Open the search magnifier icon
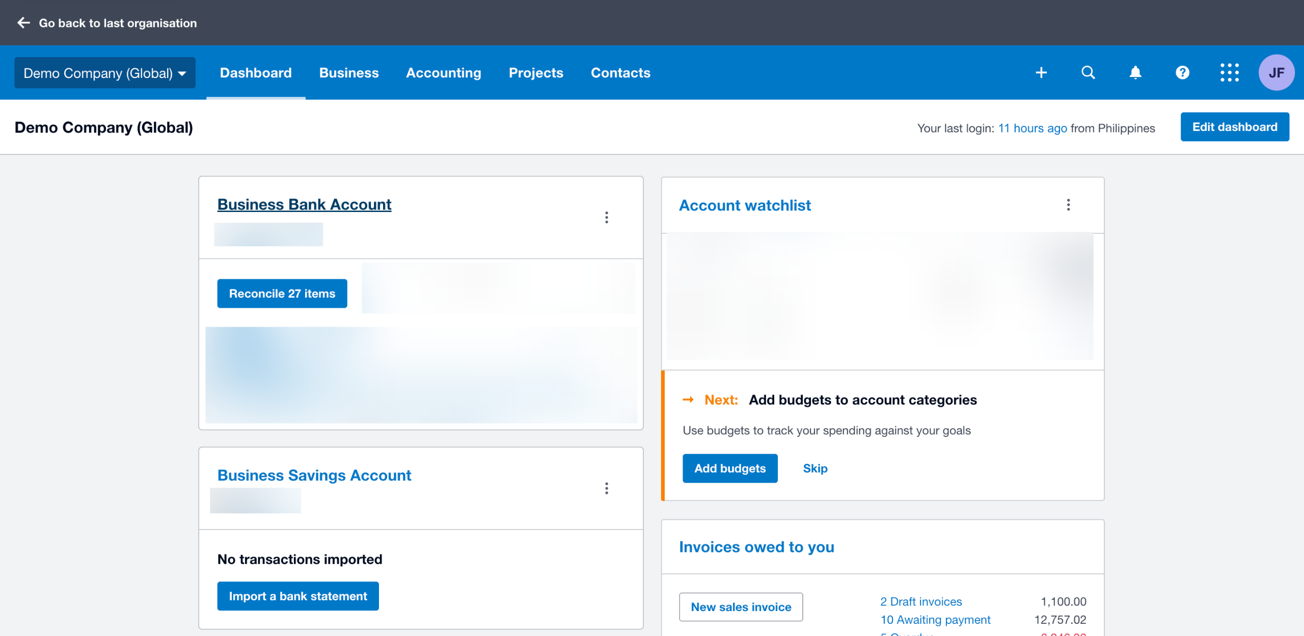This screenshot has width=1304, height=636. point(1088,73)
